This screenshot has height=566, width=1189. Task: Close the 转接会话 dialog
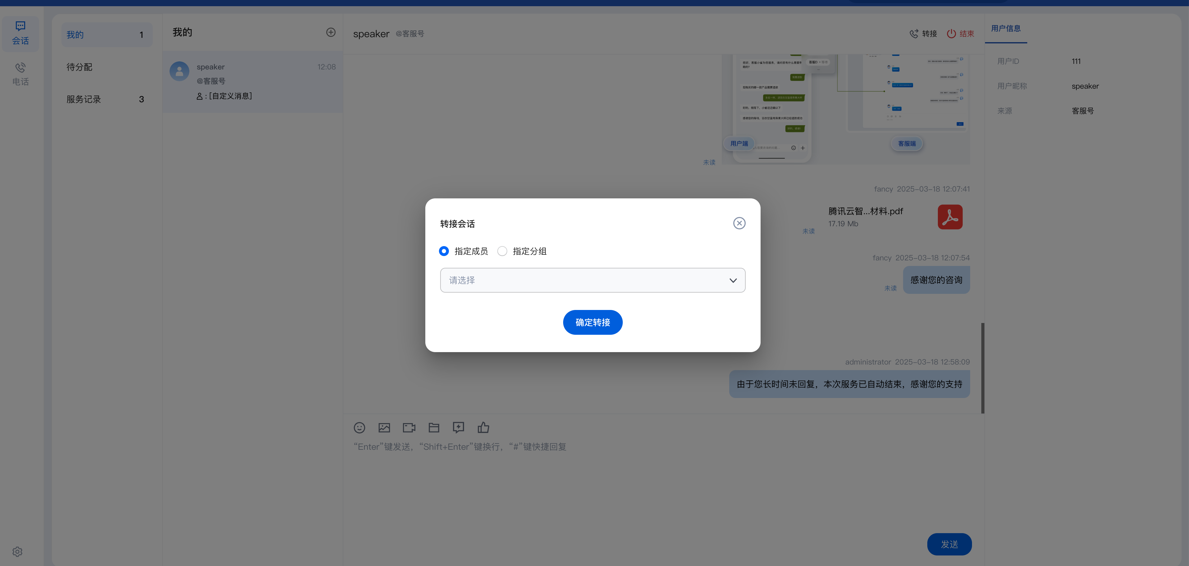pos(739,223)
